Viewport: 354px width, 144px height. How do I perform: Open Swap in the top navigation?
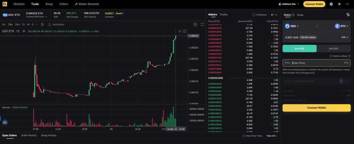click(x=49, y=4)
